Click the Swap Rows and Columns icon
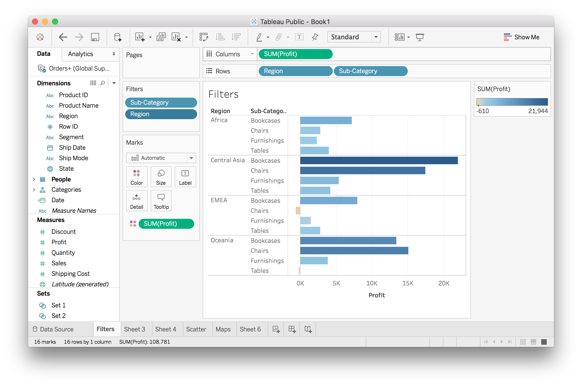Viewport: 582px width, 387px height. (x=204, y=37)
